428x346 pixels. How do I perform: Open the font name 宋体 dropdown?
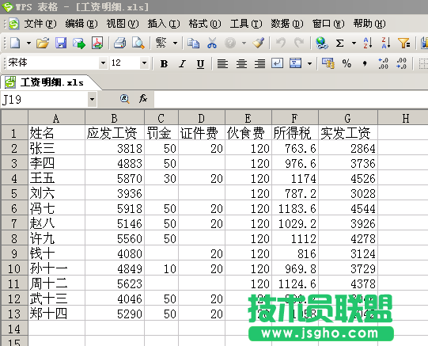tap(103, 63)
